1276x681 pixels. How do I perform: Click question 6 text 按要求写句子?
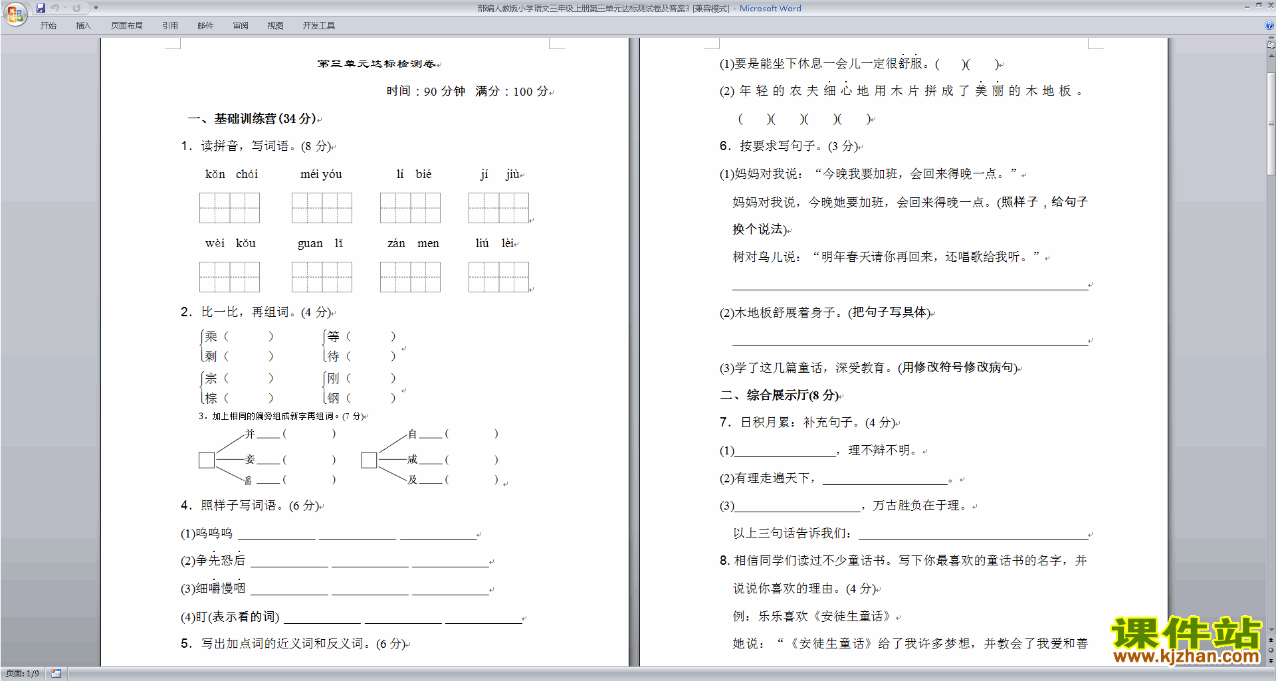coord(778,146)
